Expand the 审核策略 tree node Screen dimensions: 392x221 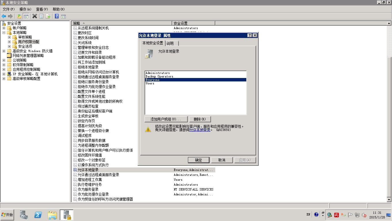tap(9, 37)
